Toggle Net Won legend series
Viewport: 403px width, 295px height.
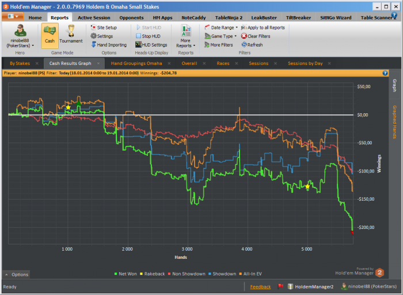[x=126, y=274]
